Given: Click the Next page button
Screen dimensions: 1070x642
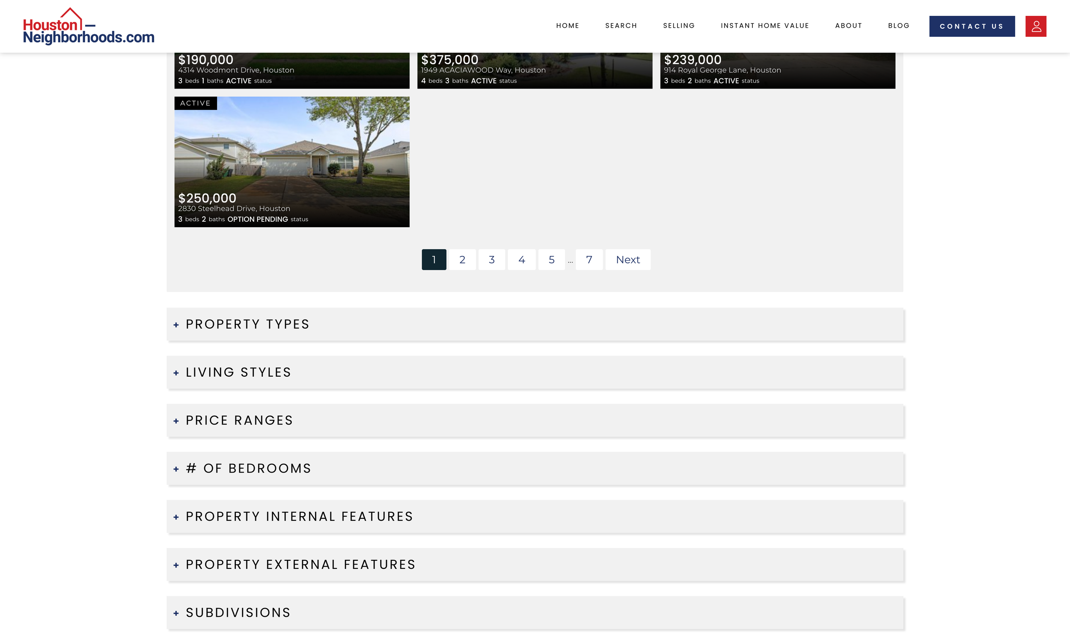Looking at the screenshot, I should 627,259.
